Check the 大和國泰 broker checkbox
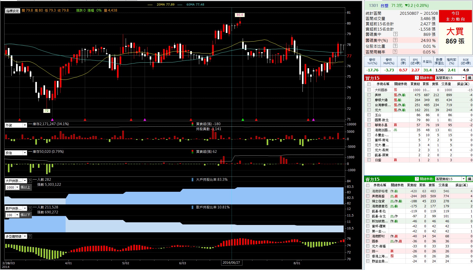473x270 pixels. [369, 90]
